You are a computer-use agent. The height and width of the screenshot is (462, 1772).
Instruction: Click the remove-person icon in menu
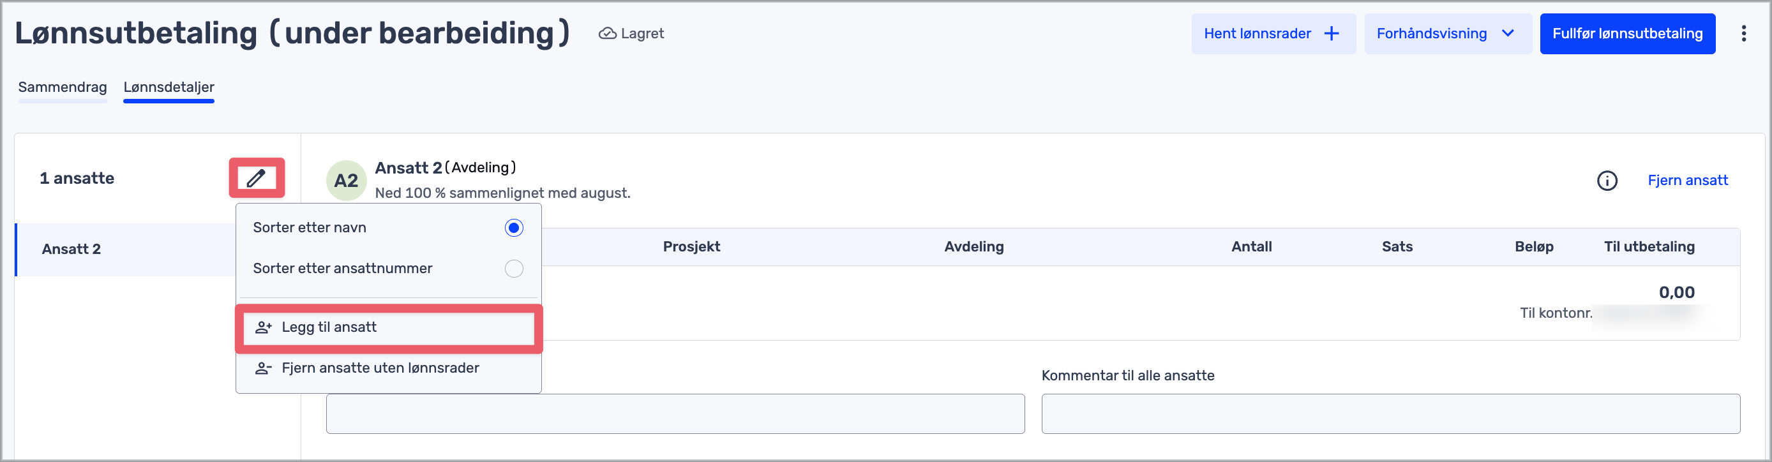pyautogui.click(x=264, y=368)
